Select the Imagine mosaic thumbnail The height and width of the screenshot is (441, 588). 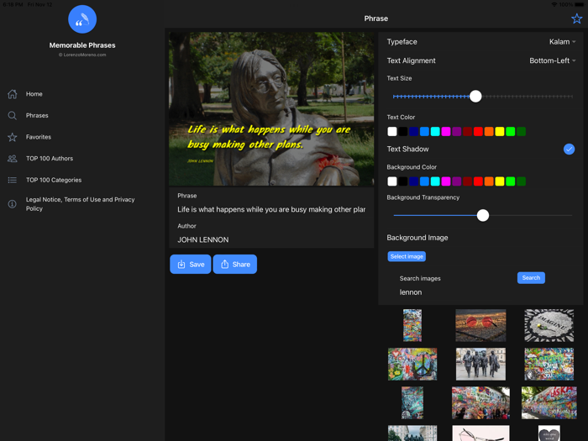click(x=549, y=326)
